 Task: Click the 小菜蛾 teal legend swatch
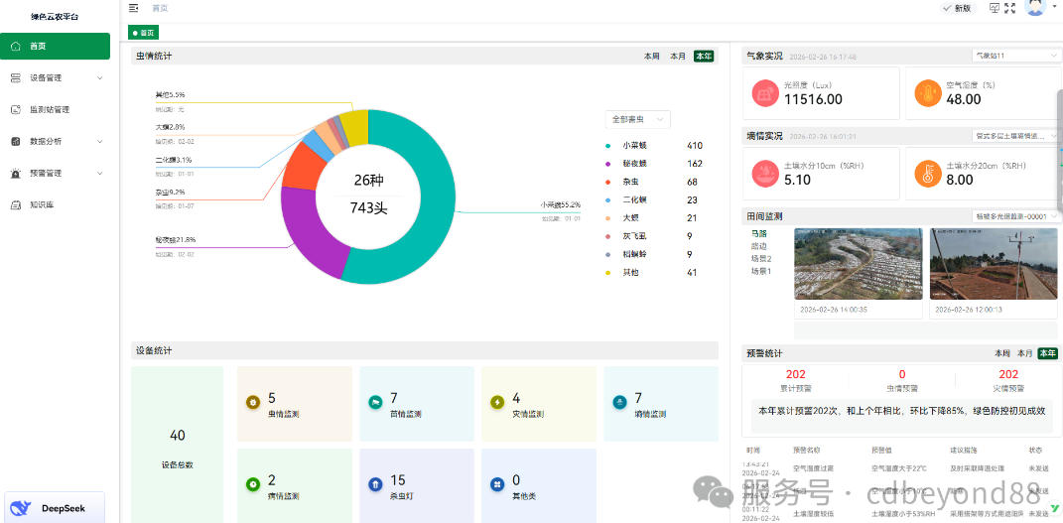(x=608, y=146)
